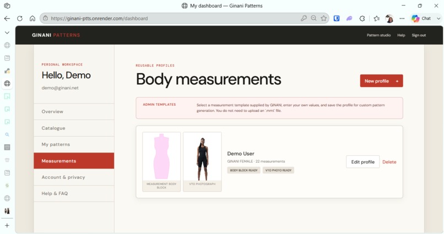Screen dimensions: 444x234
Task: Click the demo@ginani.net email text
Action: (60, 88)
